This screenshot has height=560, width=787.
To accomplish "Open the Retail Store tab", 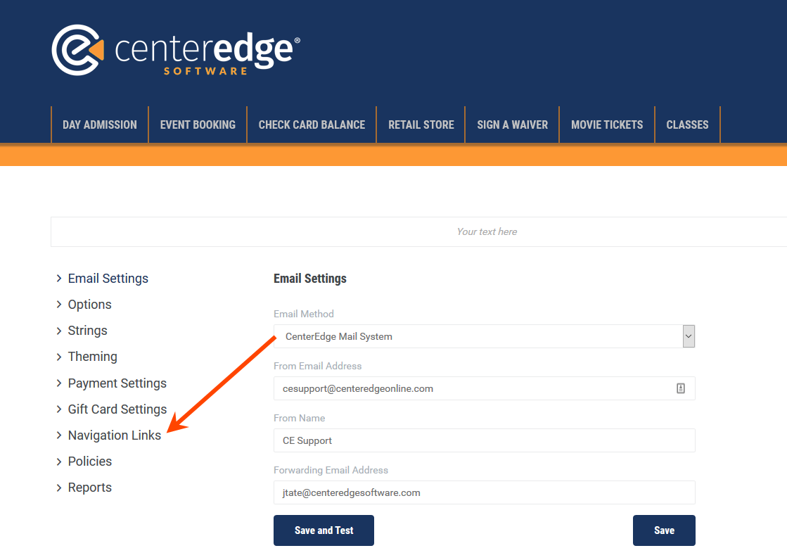I will pos(421,125).
